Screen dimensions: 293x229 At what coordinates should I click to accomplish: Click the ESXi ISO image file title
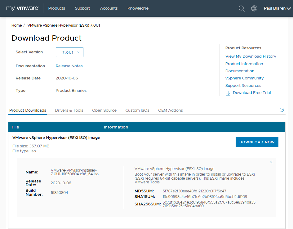click(56, 137)
